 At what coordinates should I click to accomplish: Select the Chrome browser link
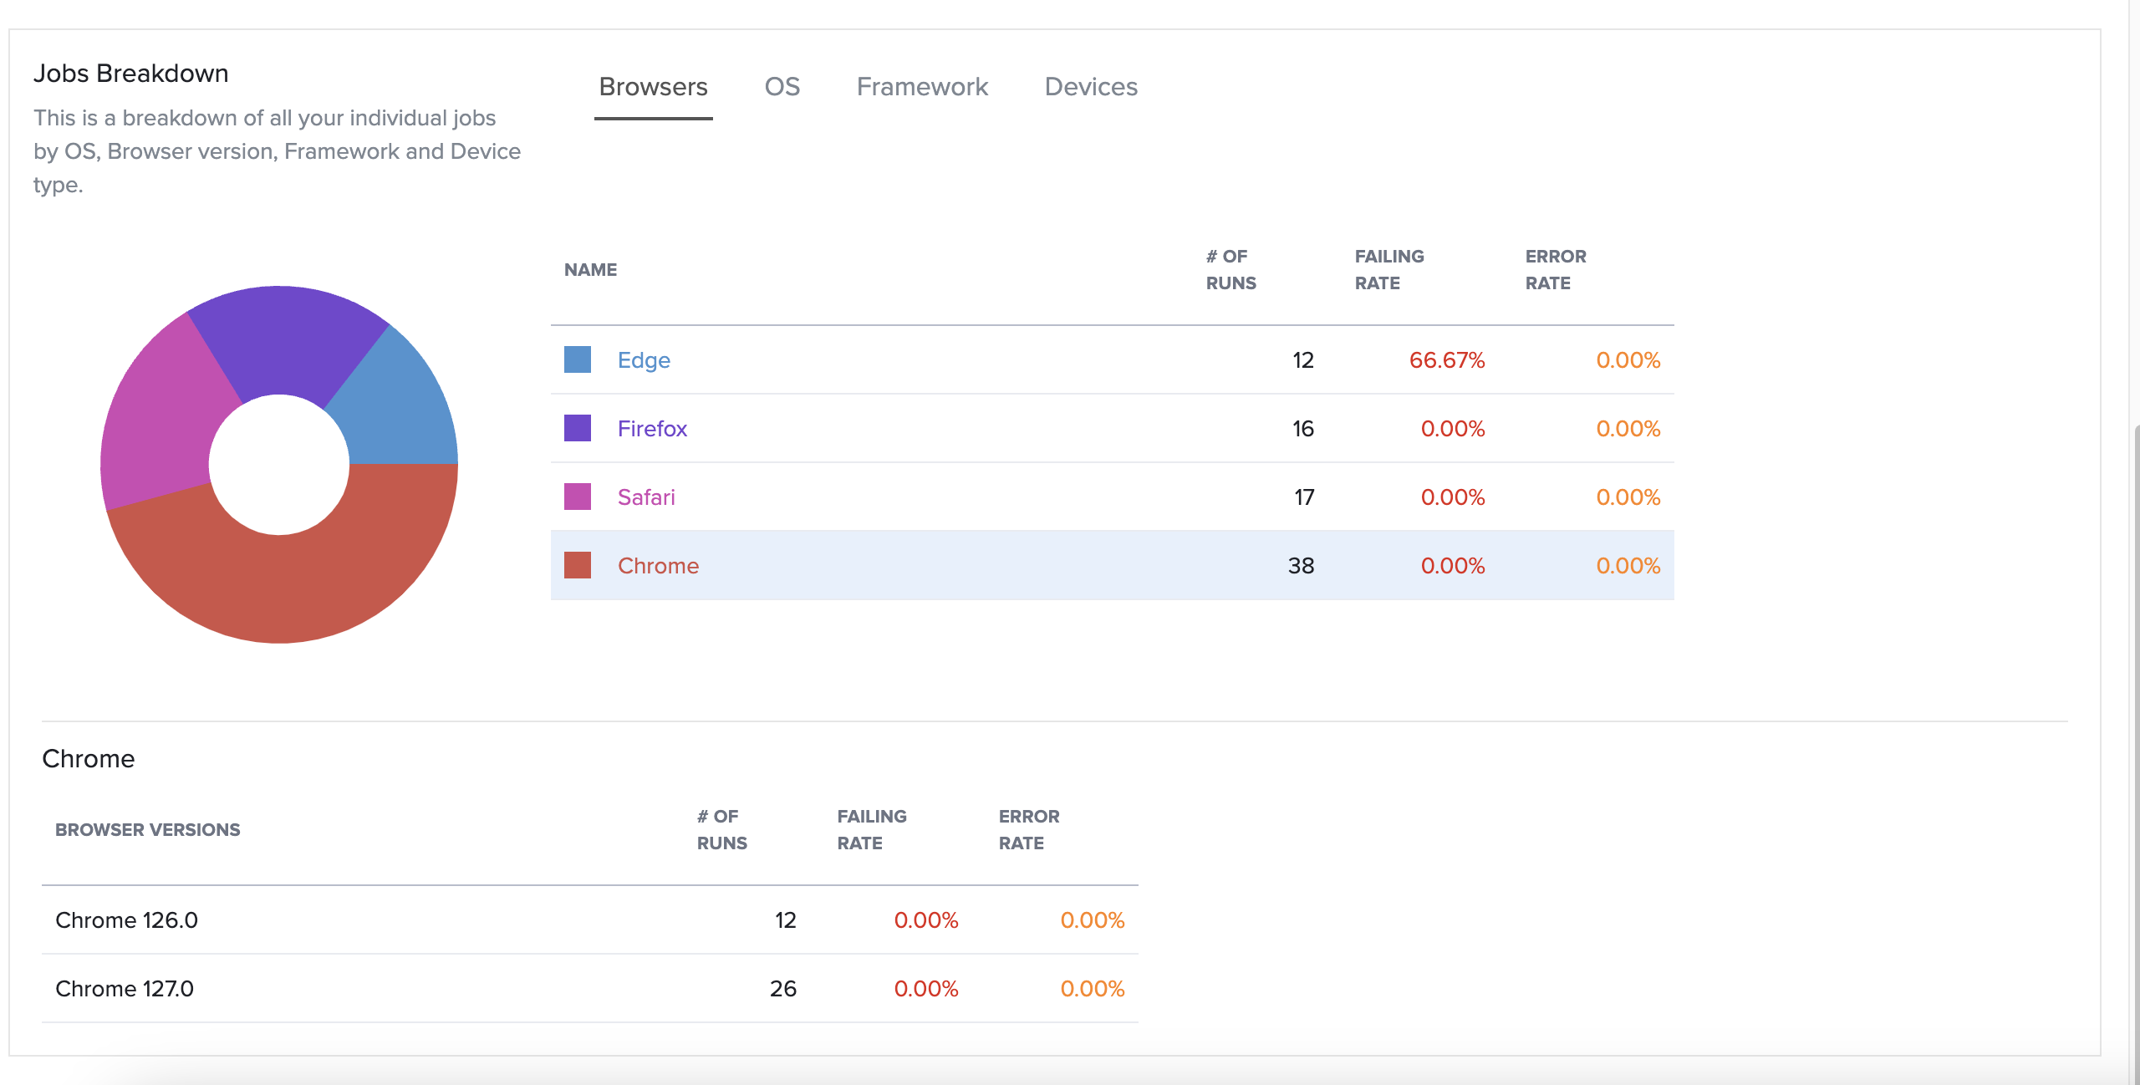click(x=658, y=566)
